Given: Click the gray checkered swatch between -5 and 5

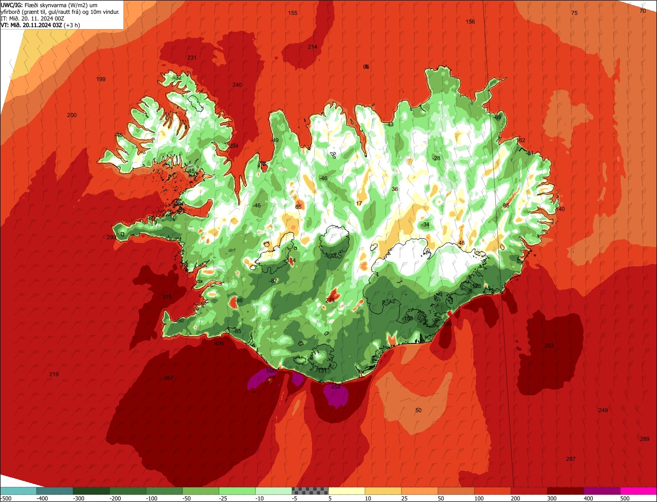Looking at the screenshot, I should click(x=310, y=491).
